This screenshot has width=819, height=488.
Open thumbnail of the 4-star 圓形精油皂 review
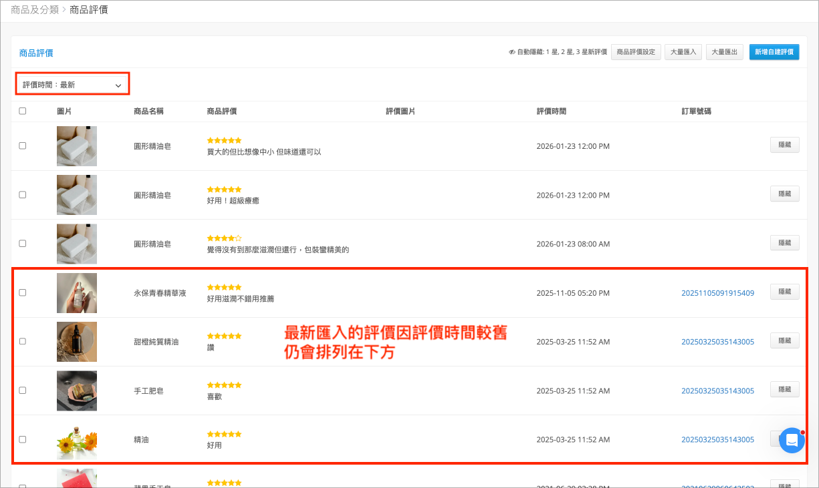77,244
